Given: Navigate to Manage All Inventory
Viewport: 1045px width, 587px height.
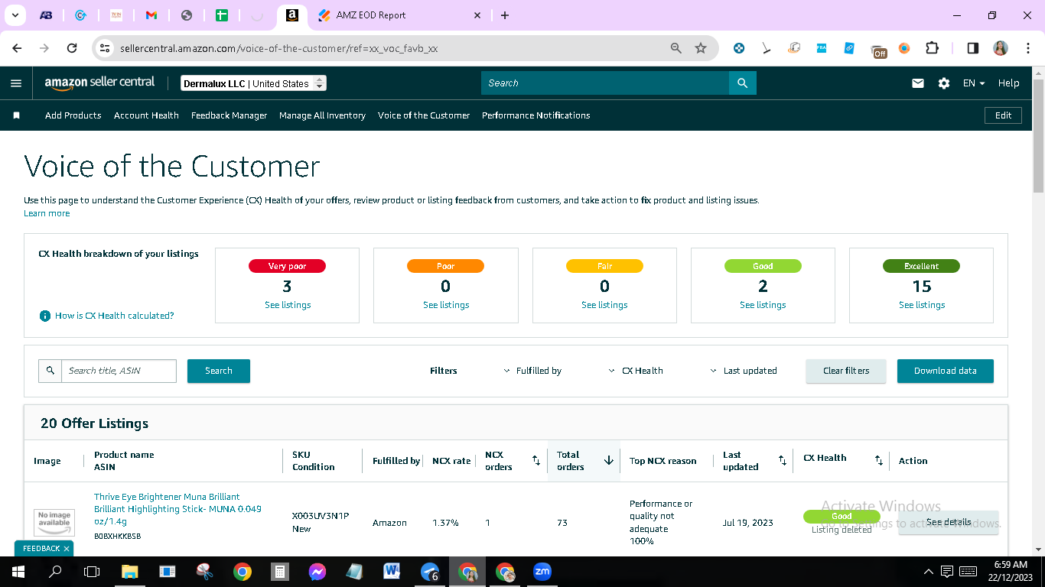Looking at the screenshot, I should (x=322, y=115).
